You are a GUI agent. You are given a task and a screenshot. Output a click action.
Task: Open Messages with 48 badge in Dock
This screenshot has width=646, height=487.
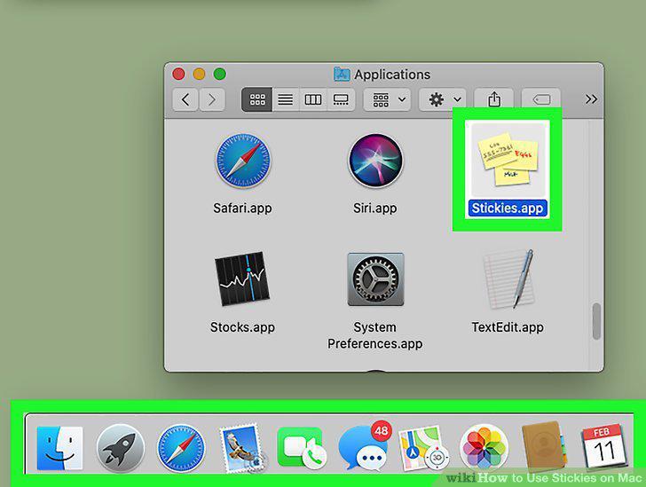click(x=363, y=447)
